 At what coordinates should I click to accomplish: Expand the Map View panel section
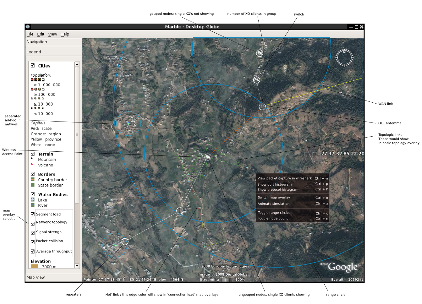click(x=36, y=277)
